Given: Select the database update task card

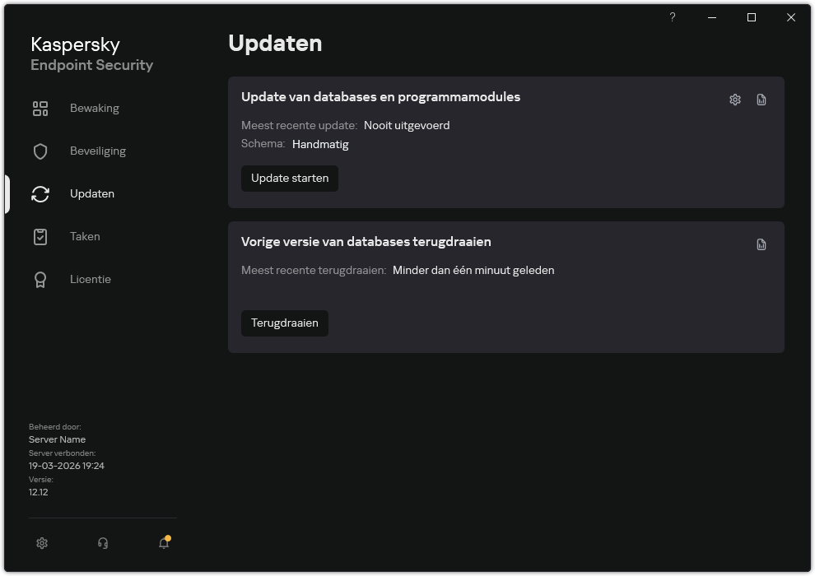Looking at the screenshot, I should coord(506,142).
